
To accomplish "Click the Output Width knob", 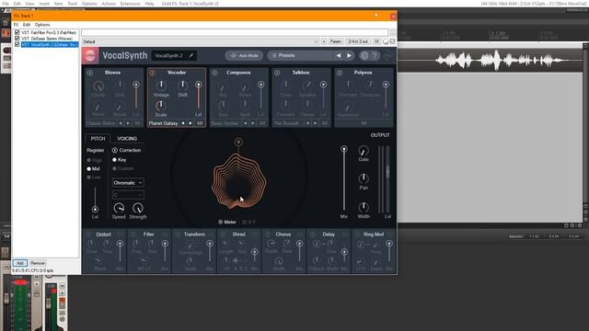I will (364, 207).
